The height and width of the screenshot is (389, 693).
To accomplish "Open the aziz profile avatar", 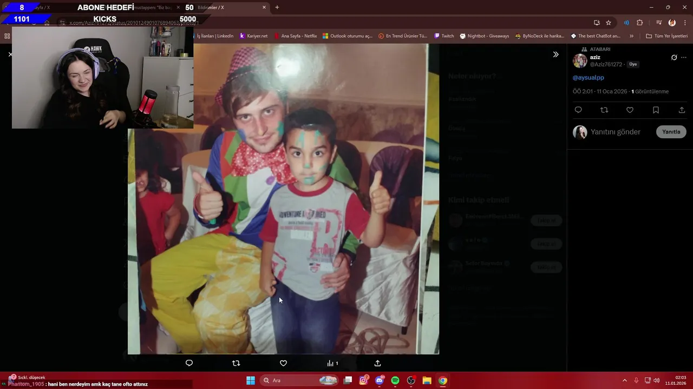I will 580,61.
